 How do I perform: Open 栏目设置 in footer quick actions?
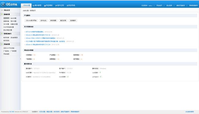(42, 112)
